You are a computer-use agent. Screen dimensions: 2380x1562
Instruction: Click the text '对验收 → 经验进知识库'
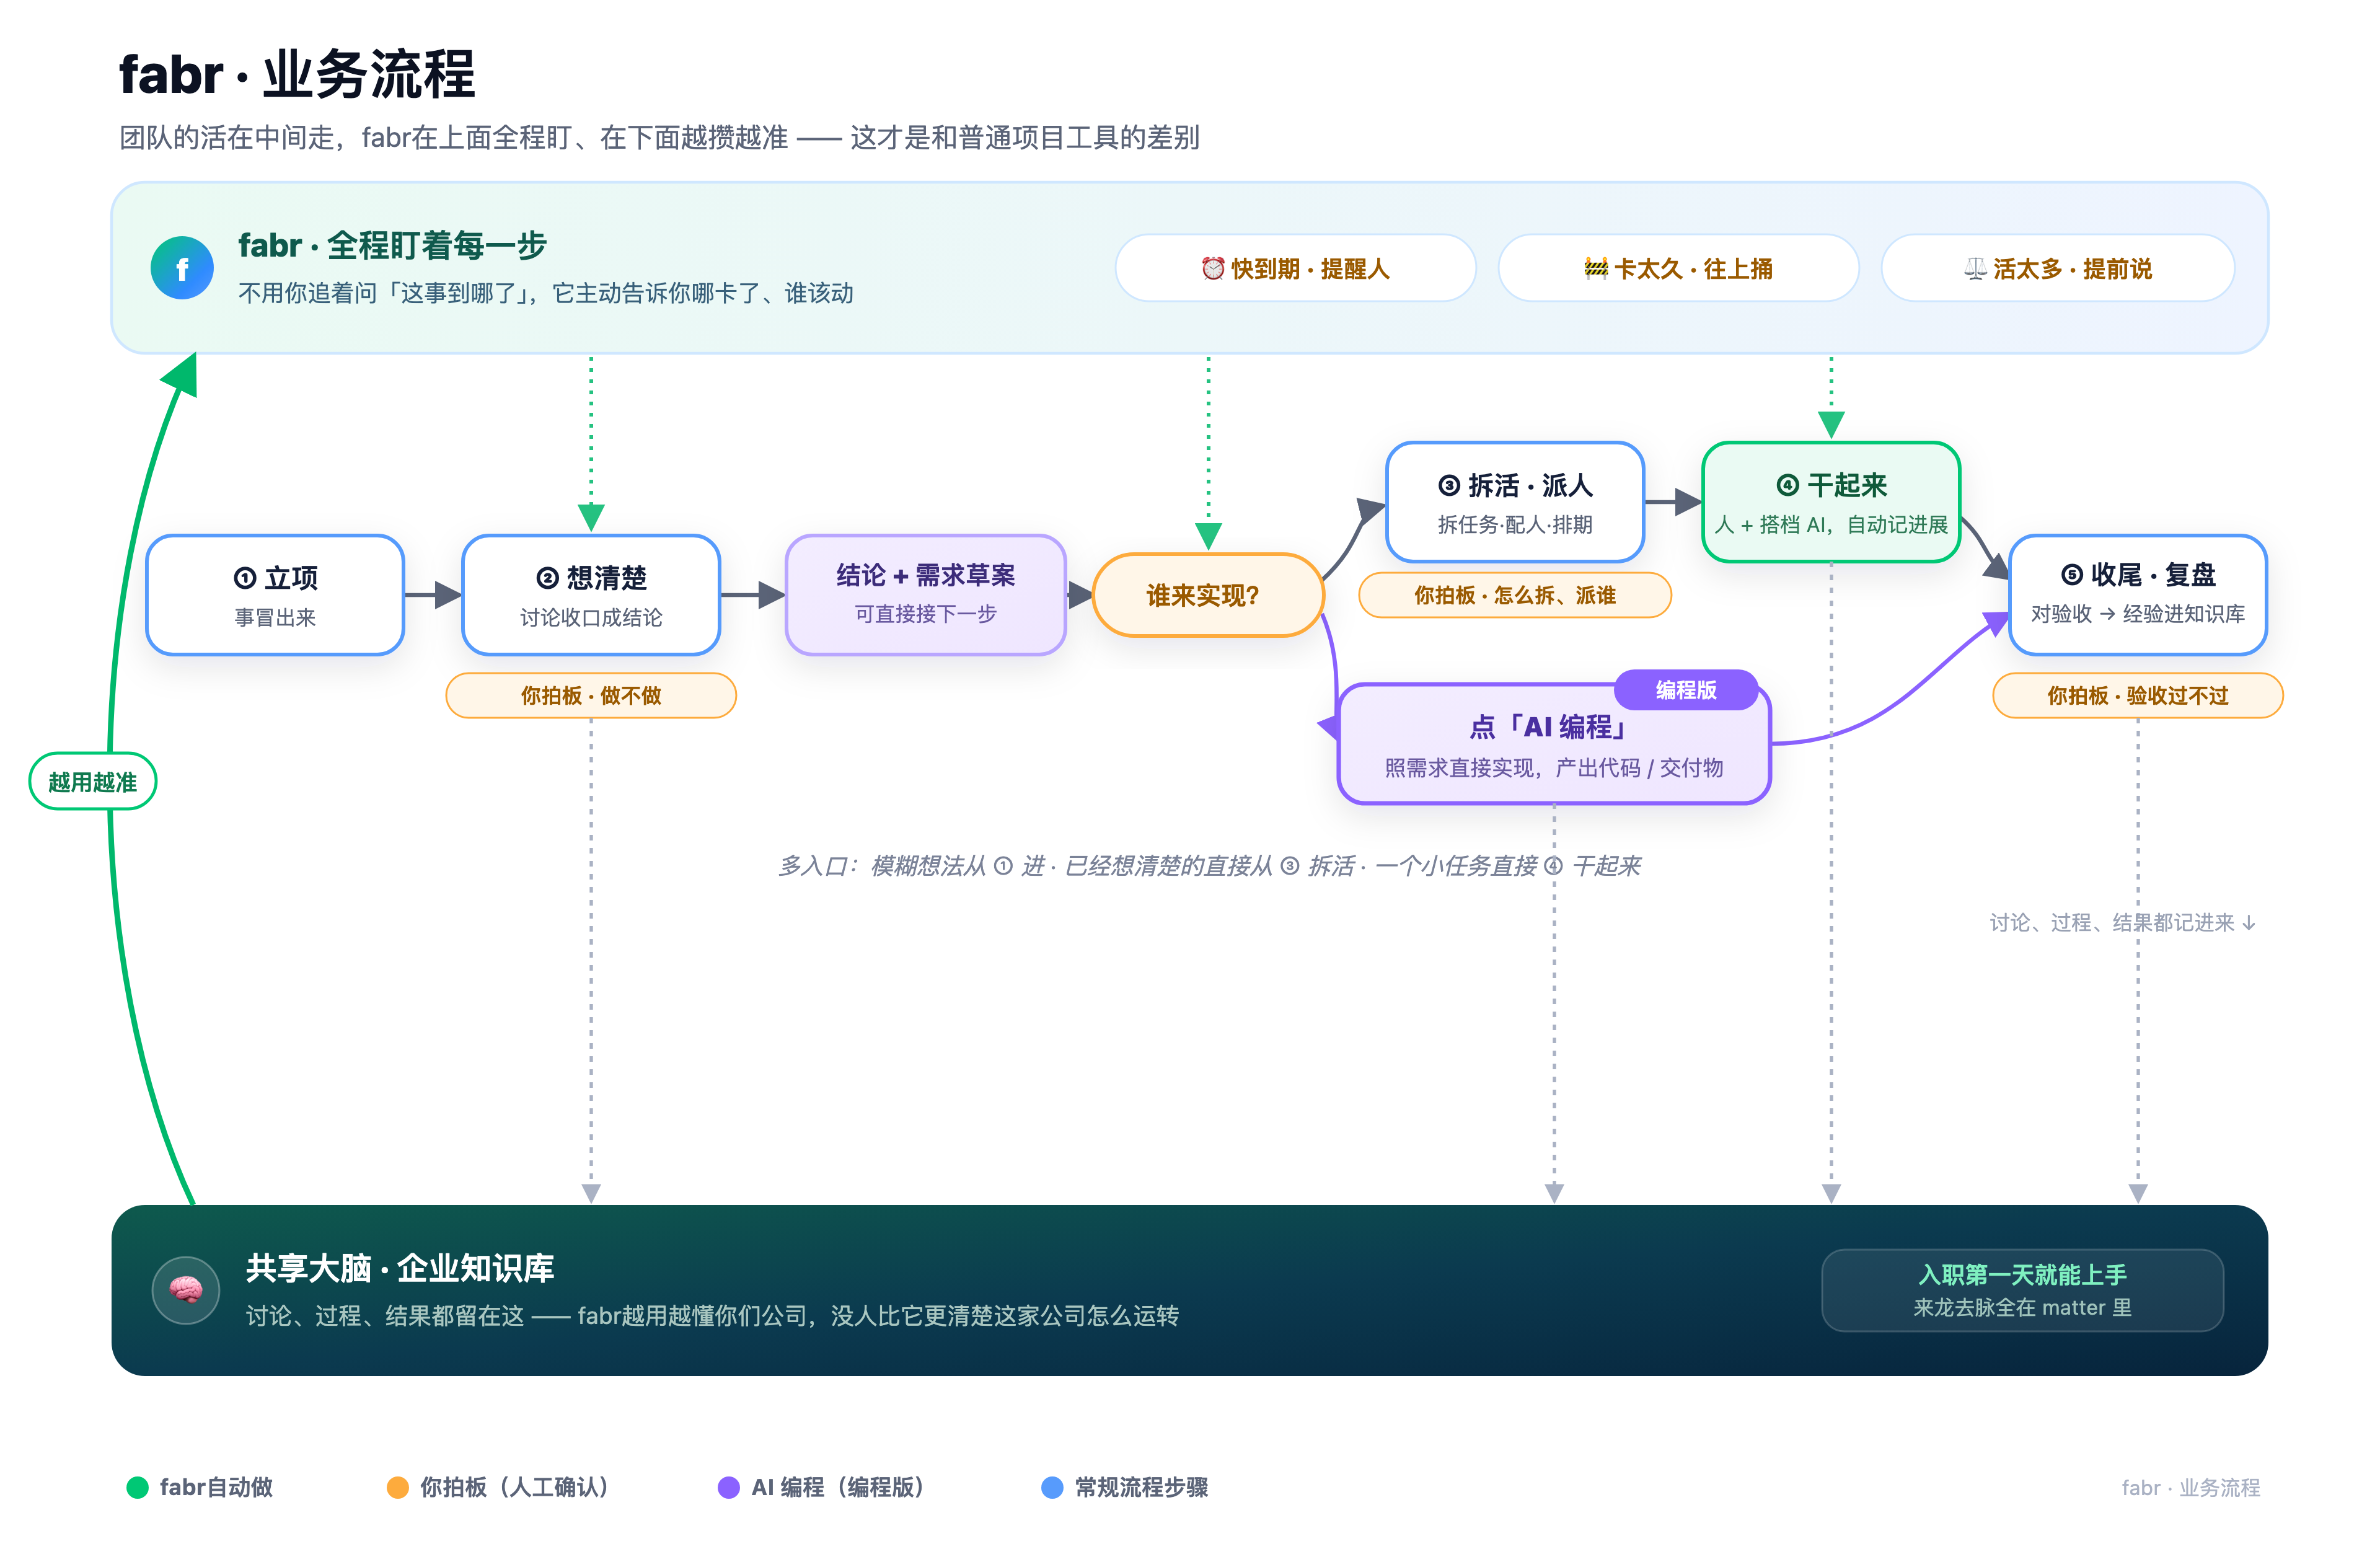(x=2138, y=613)
